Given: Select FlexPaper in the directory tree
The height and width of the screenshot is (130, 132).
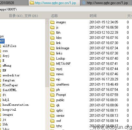Looking at the screenshot, I should point(10,85).
